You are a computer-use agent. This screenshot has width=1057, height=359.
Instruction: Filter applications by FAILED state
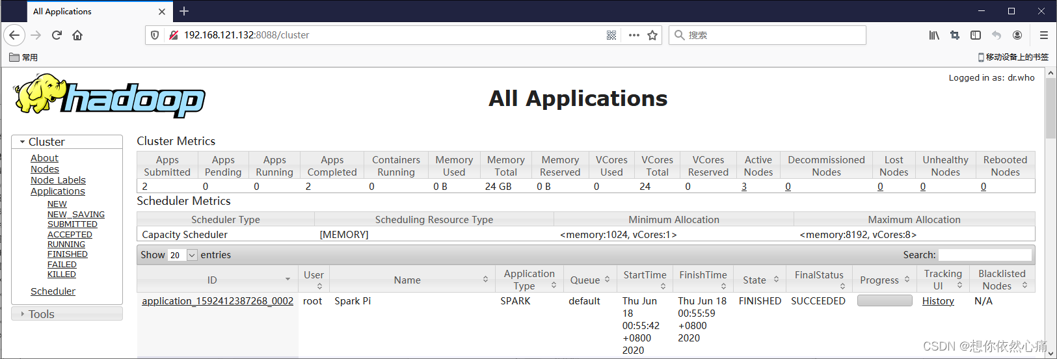[x=62, y=265]
